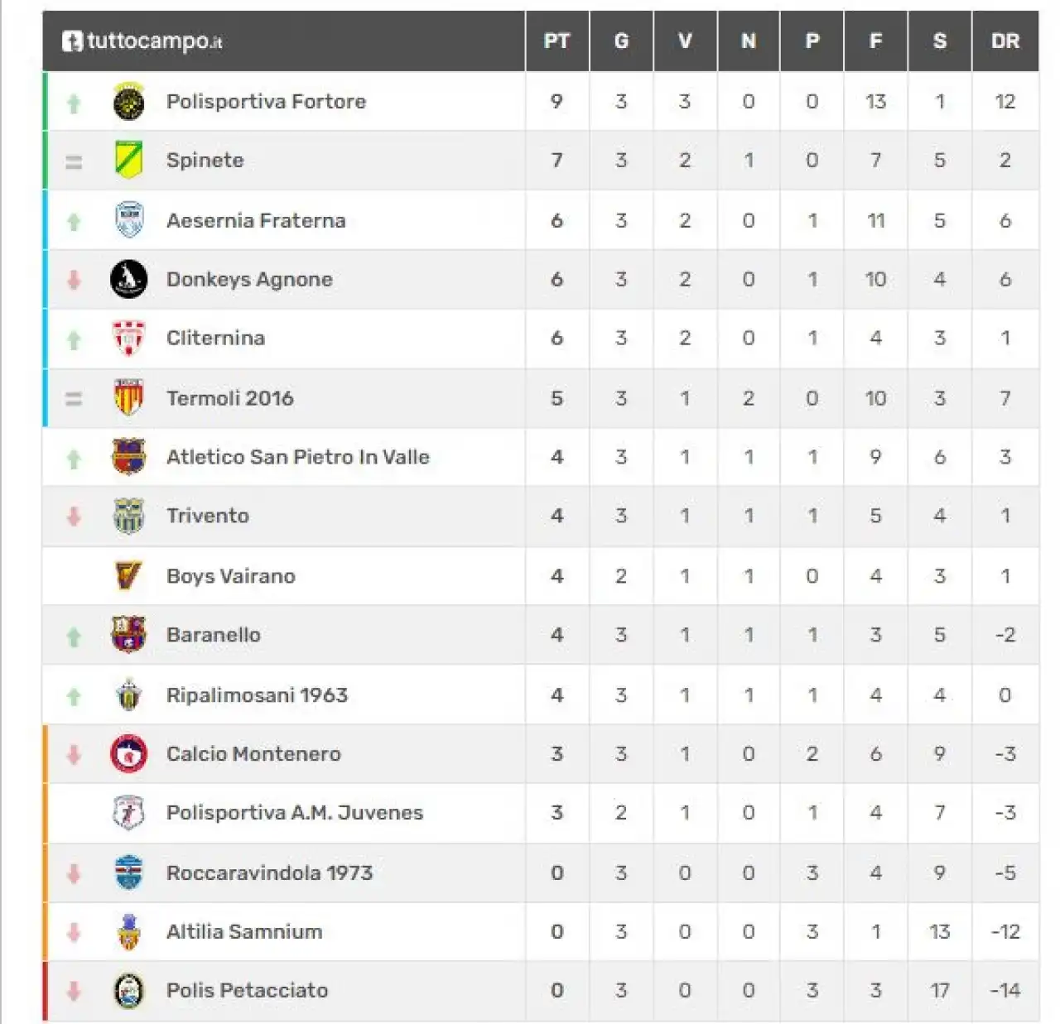Click the Boys Vairano V-shaped logo
This screenshot has height=1024, width=1060.
point(128,575)
